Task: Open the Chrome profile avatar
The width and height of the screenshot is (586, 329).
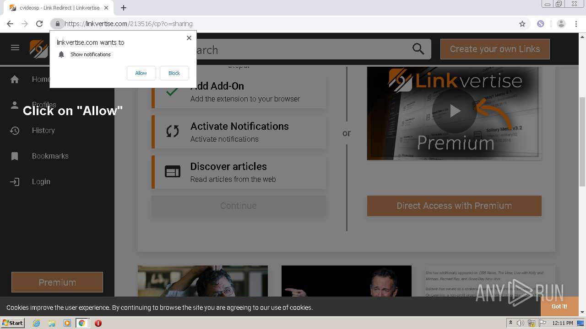Action: coord(561,24)
